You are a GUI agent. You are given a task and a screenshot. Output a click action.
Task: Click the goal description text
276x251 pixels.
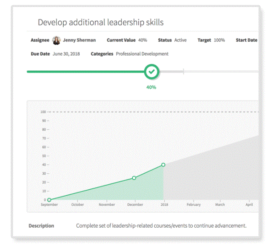[161, 226]
